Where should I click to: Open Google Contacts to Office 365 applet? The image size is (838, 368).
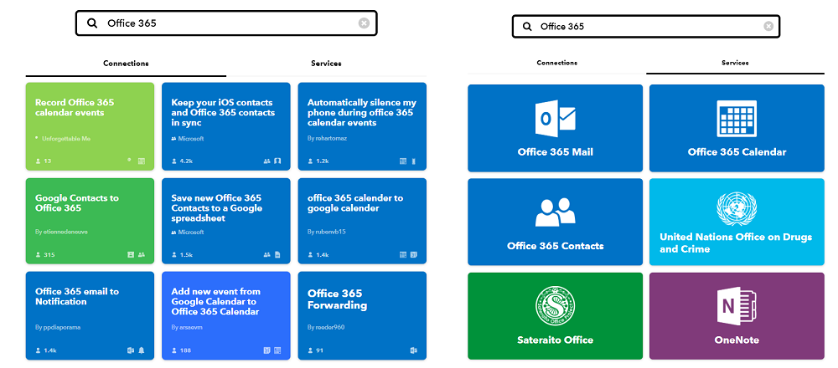point(90,221)
